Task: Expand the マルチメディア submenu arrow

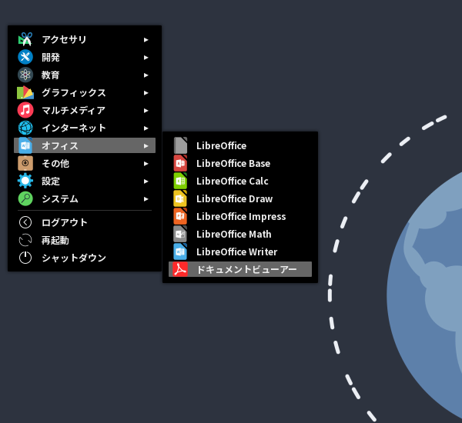Action: [x=146, y=111]
